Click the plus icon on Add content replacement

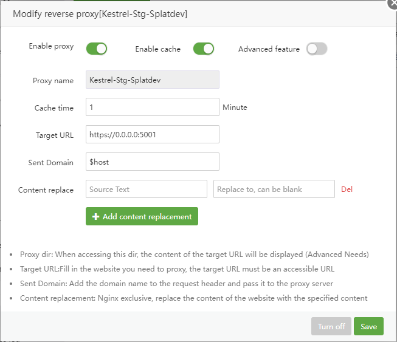pos(95,217)
